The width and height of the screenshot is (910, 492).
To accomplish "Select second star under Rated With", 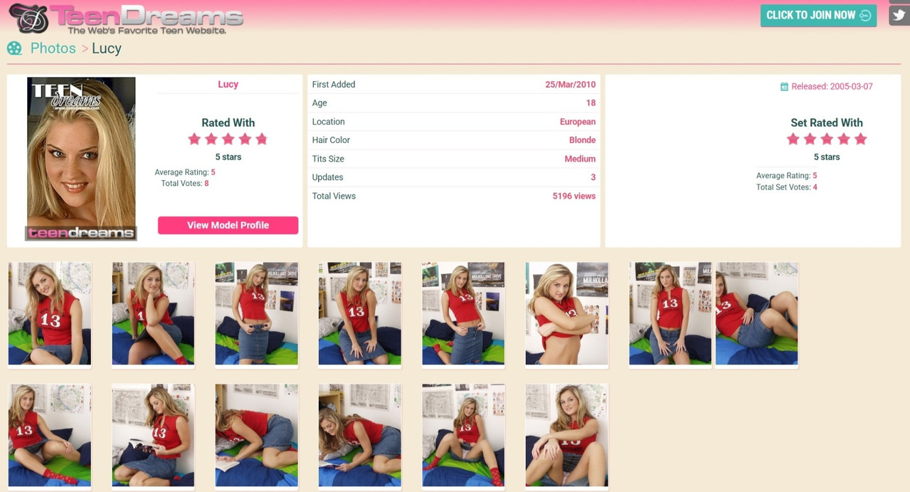I will tap(211, 139).
